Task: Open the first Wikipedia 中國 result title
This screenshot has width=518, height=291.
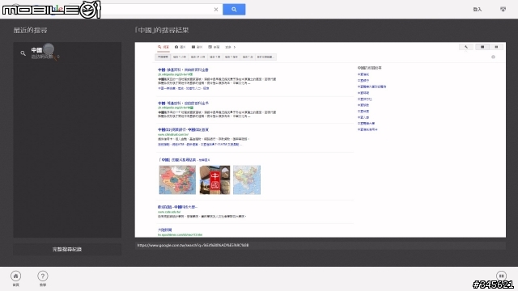Action: [x=183, y=70]
